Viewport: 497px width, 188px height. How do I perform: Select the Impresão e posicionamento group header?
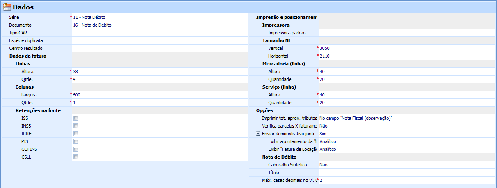coord(287,17)
